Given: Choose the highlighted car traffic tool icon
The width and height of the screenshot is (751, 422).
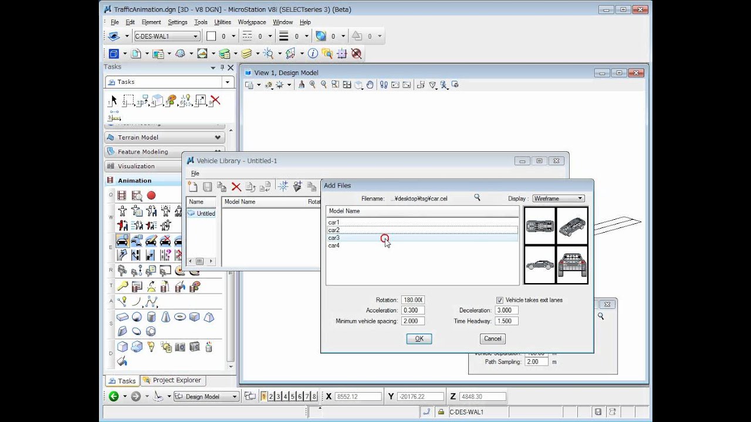Looking at the screenshot, I should pyautogui.click(x=122, y=240).
